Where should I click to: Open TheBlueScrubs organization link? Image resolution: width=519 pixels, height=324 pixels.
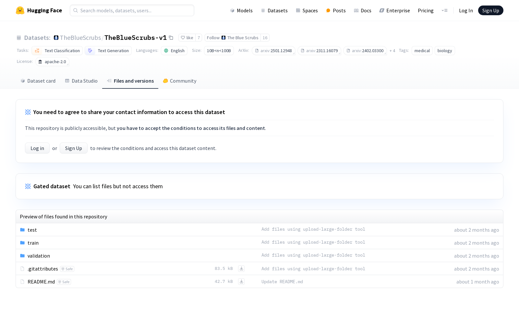coord(80,38)
